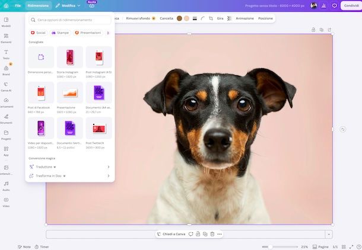
Task: Click the crop icon in toolbar
Action: coord(211,18)
